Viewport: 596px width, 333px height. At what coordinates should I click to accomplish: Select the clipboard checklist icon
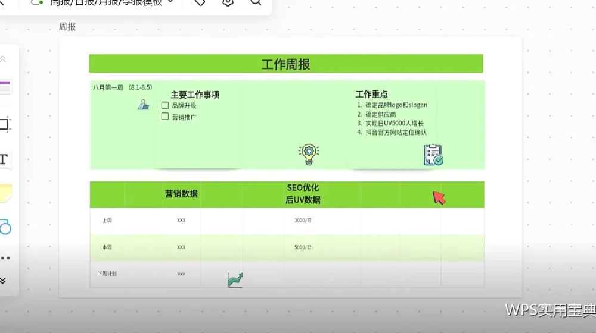(433, 155)
